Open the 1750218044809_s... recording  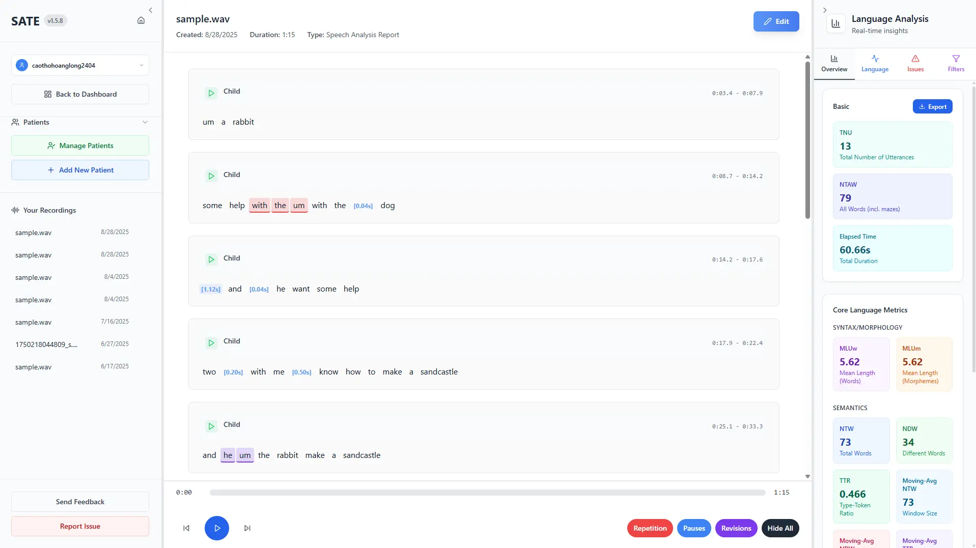click(x=46, y=344)
